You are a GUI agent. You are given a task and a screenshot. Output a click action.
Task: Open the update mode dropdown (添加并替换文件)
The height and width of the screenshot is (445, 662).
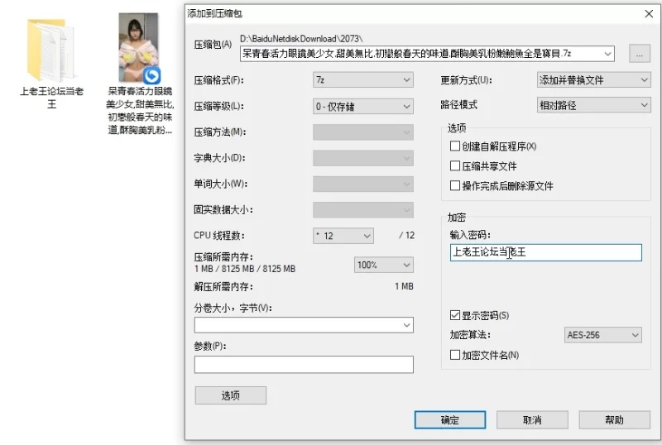tap(593, 80)
